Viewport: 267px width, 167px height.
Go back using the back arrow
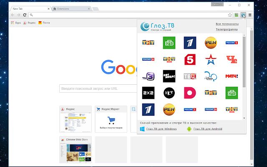coord(13,15)
